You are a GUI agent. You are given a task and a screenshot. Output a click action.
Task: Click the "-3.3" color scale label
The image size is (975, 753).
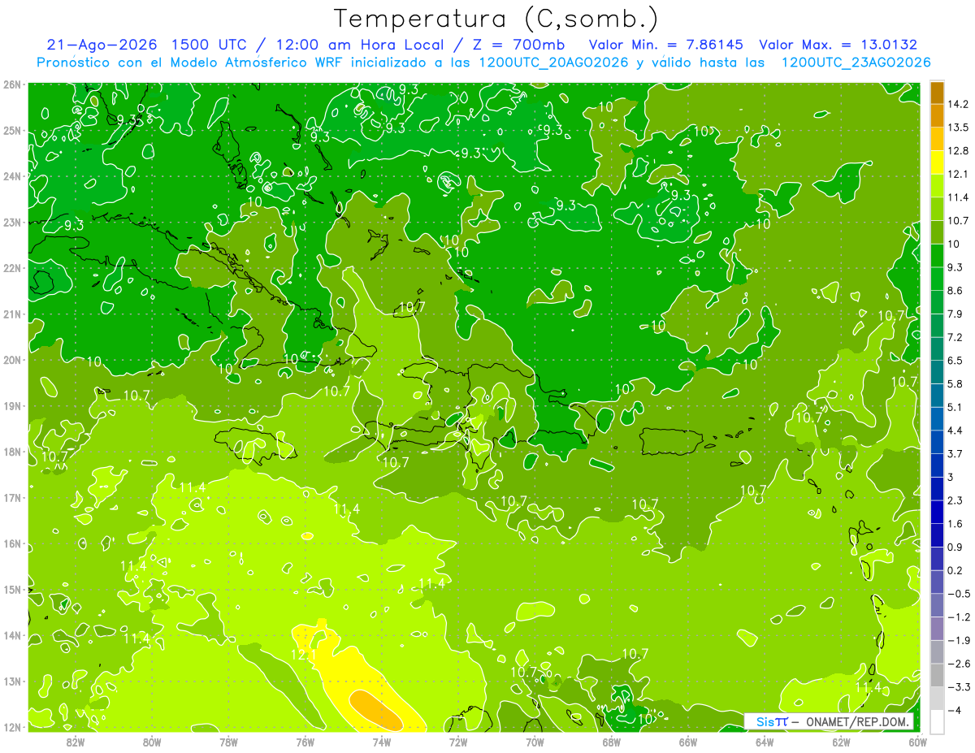point(957,686)
